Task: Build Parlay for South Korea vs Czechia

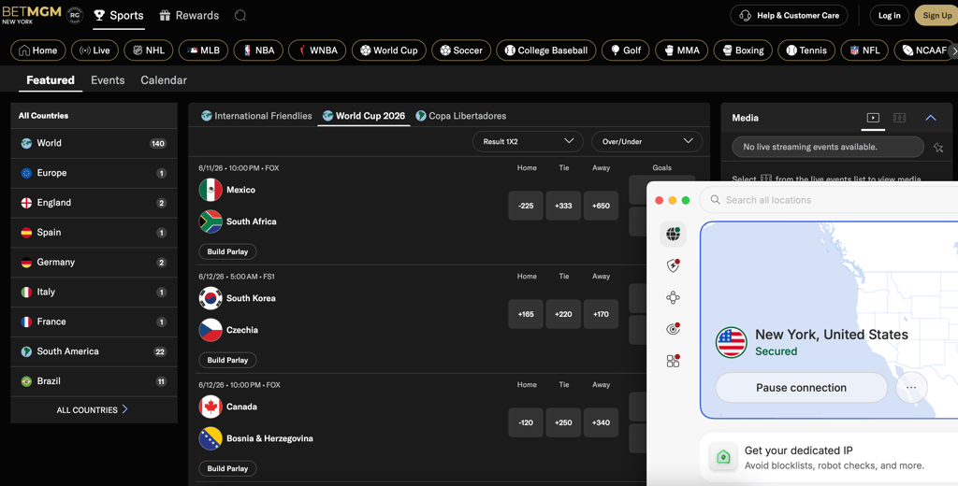Action: (x=227, y=360)
